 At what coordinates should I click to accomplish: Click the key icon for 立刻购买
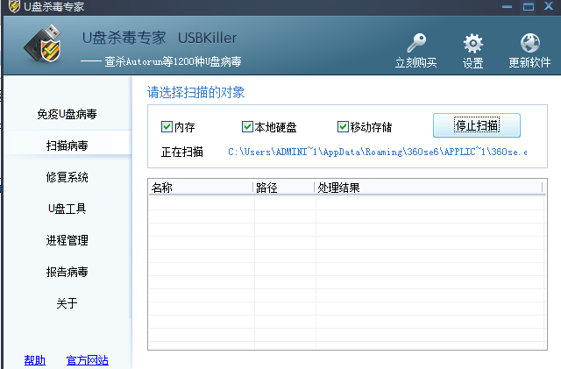click(416, 43)
